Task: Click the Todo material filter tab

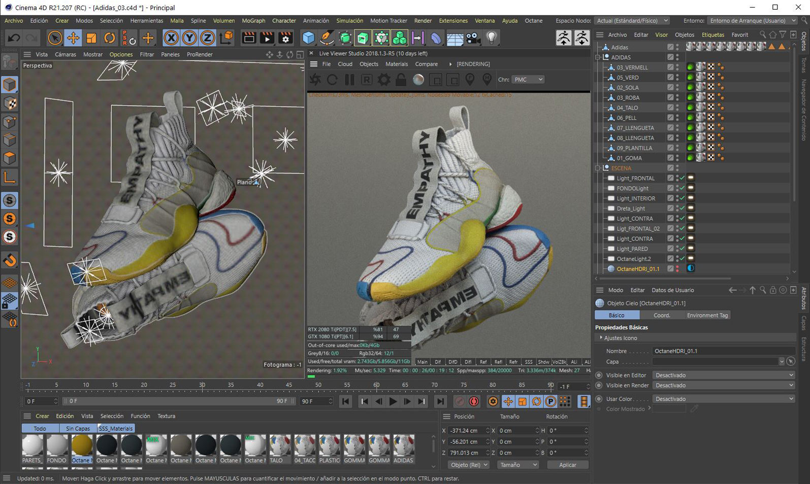Action: [x=40, y=428]
